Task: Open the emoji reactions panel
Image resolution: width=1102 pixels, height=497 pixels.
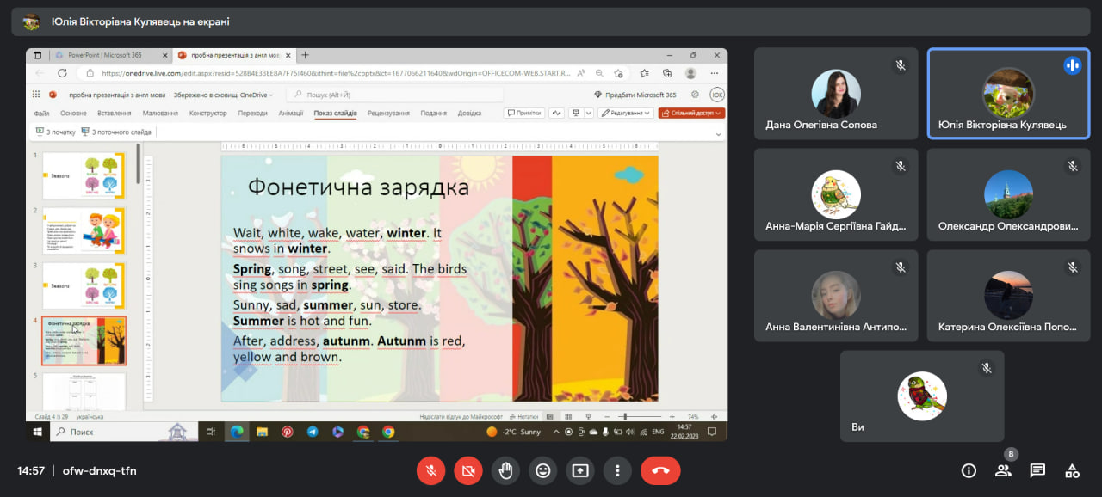Action: coord(542,470)
